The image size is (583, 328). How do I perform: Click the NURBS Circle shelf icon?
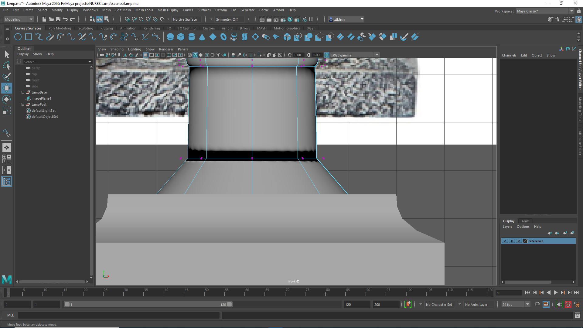(x=18, y=37)
